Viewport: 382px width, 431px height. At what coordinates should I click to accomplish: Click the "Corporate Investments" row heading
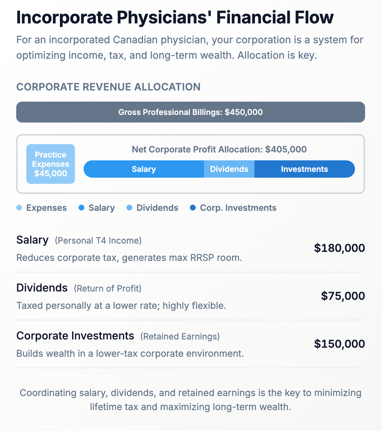click(75, 336)
